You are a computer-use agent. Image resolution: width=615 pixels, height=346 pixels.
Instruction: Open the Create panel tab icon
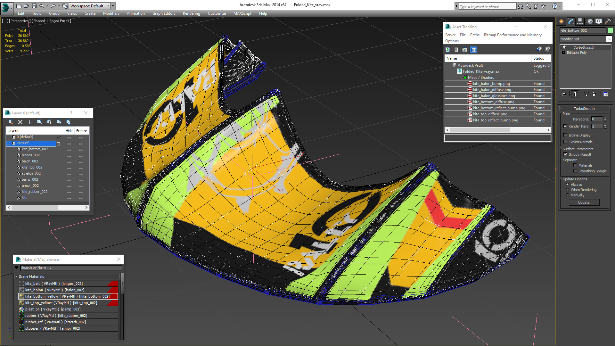point(562,21)
